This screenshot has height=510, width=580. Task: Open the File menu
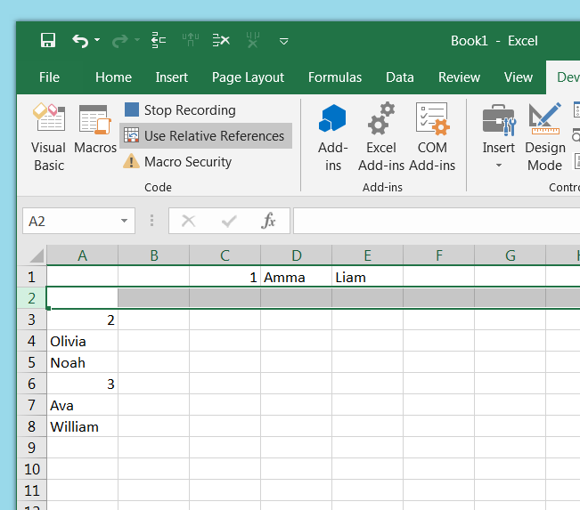click(x=49, y=77)
